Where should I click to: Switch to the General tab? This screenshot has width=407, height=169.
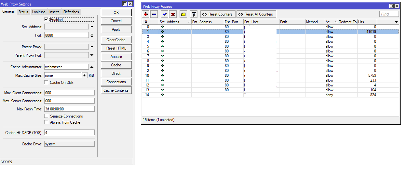(x=8, y=12)
